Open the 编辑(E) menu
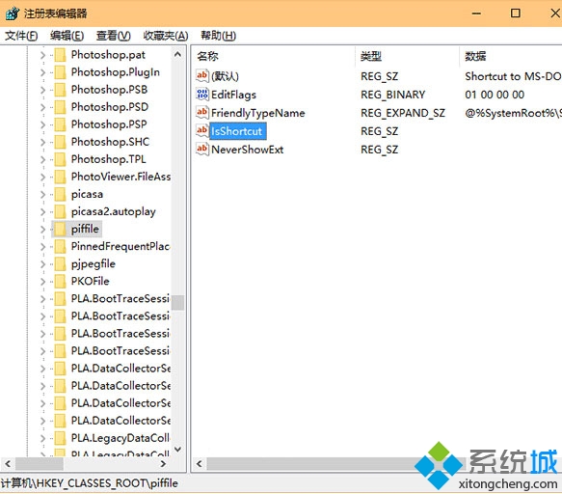 (x=67, y=36)
